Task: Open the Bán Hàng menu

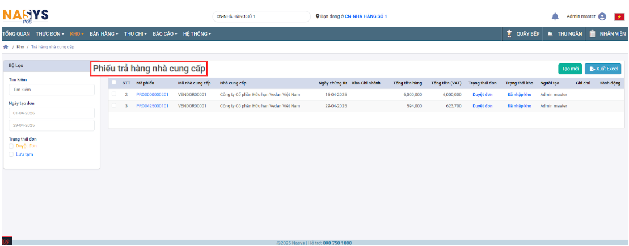Action: point(103,34)
